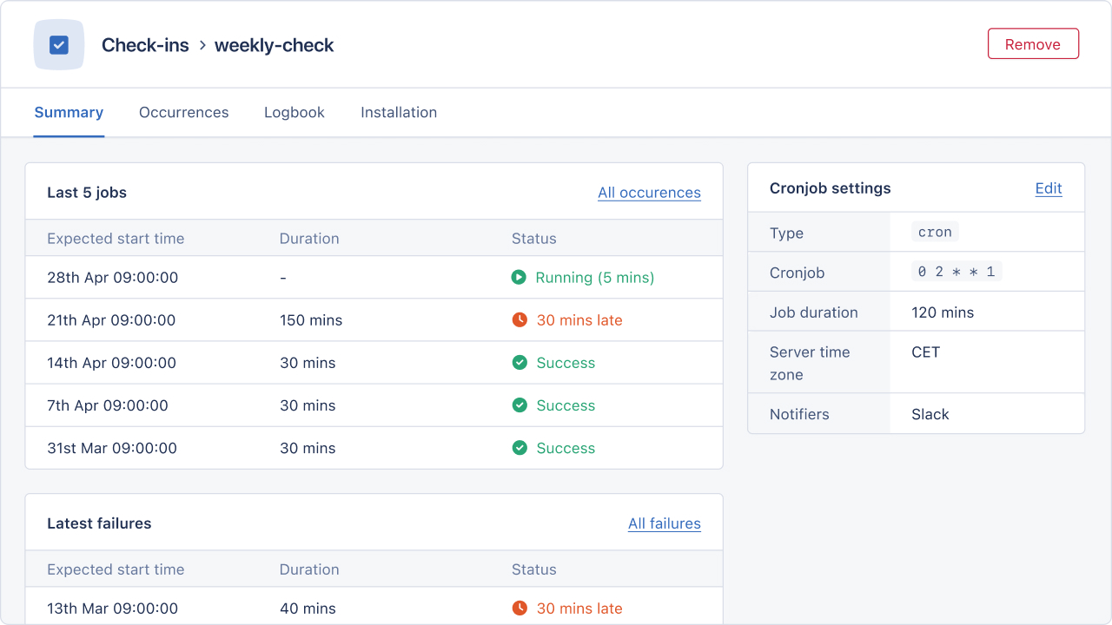Click the cron expression 0 2 * * 1
This screenshot has height=625, width=1112.
[956, 273]
